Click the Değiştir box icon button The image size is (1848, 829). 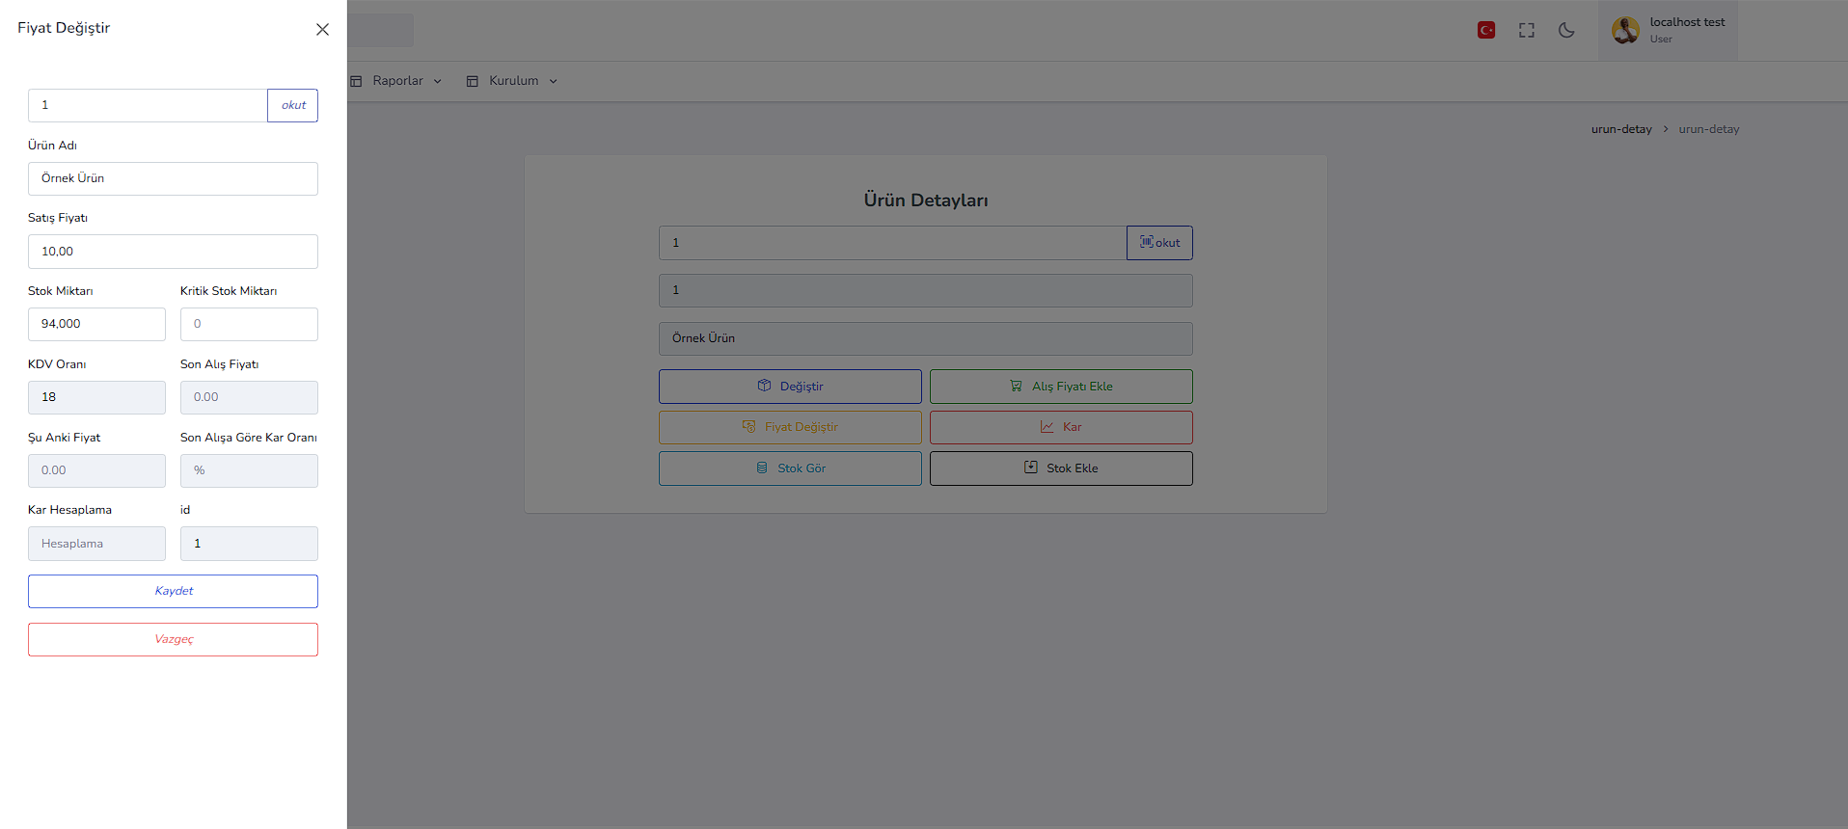(x=790, y=387)
